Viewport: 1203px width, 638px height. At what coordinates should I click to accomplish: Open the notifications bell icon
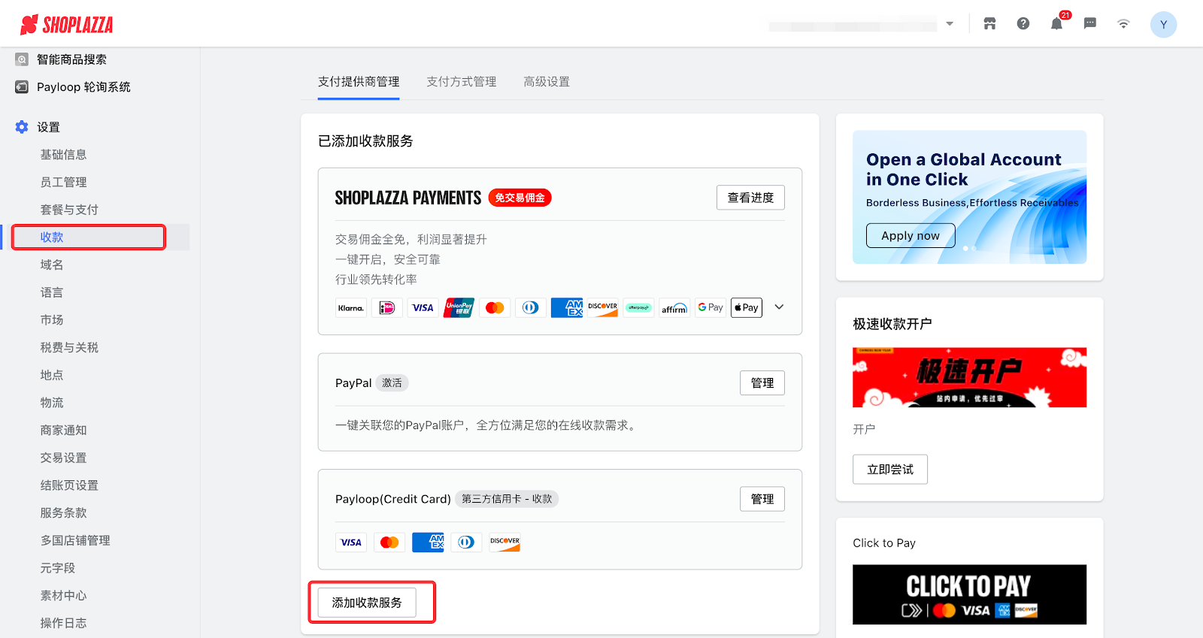coord(1056,24)
